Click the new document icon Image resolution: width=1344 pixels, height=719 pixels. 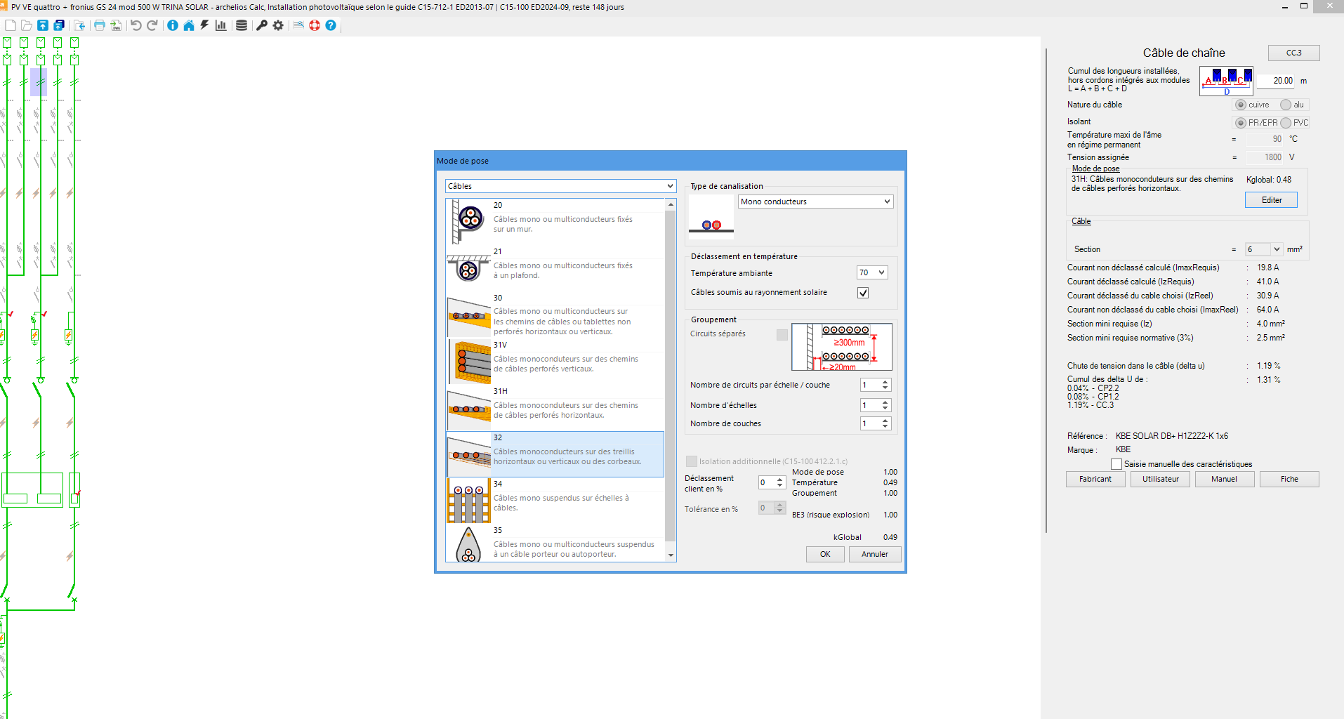[x=11, y=25]
